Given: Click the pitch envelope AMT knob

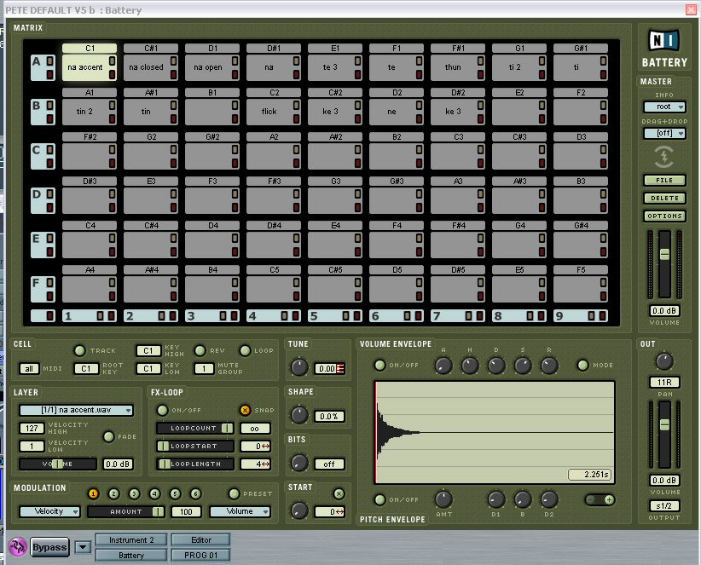Looking at the screenshot, I should click(x=443, y=499).
